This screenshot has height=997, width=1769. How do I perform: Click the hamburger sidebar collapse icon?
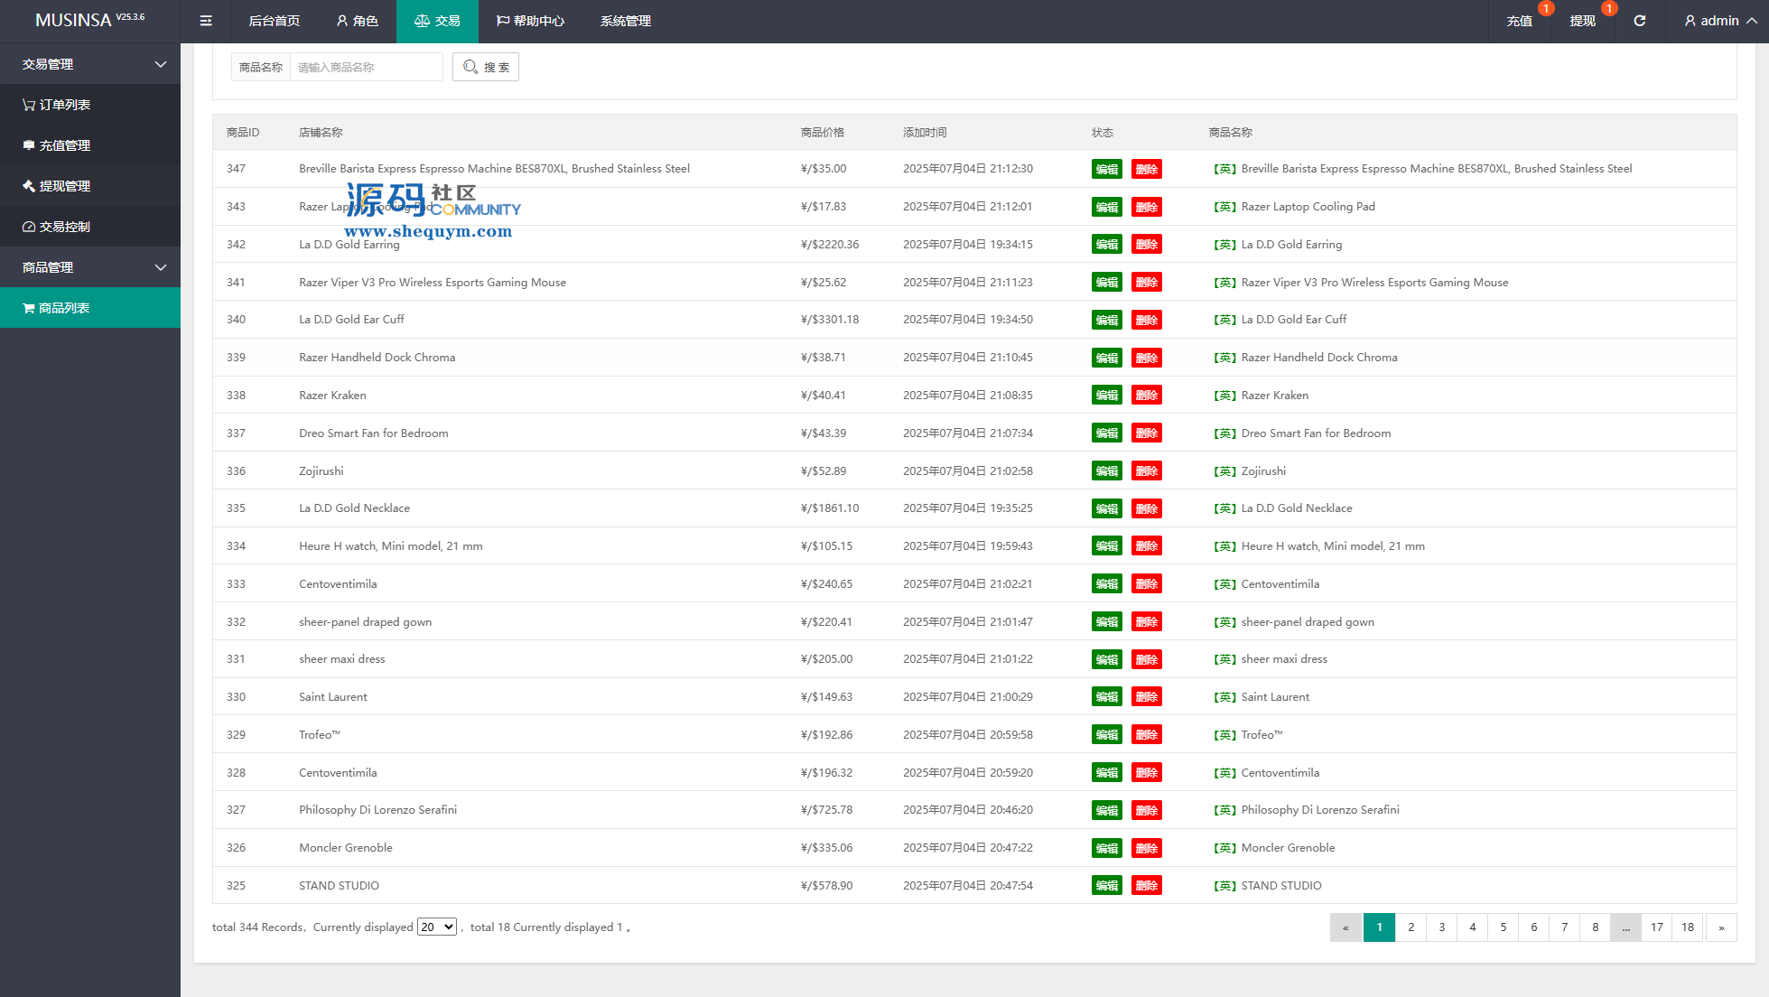click(x=206, y=21)
